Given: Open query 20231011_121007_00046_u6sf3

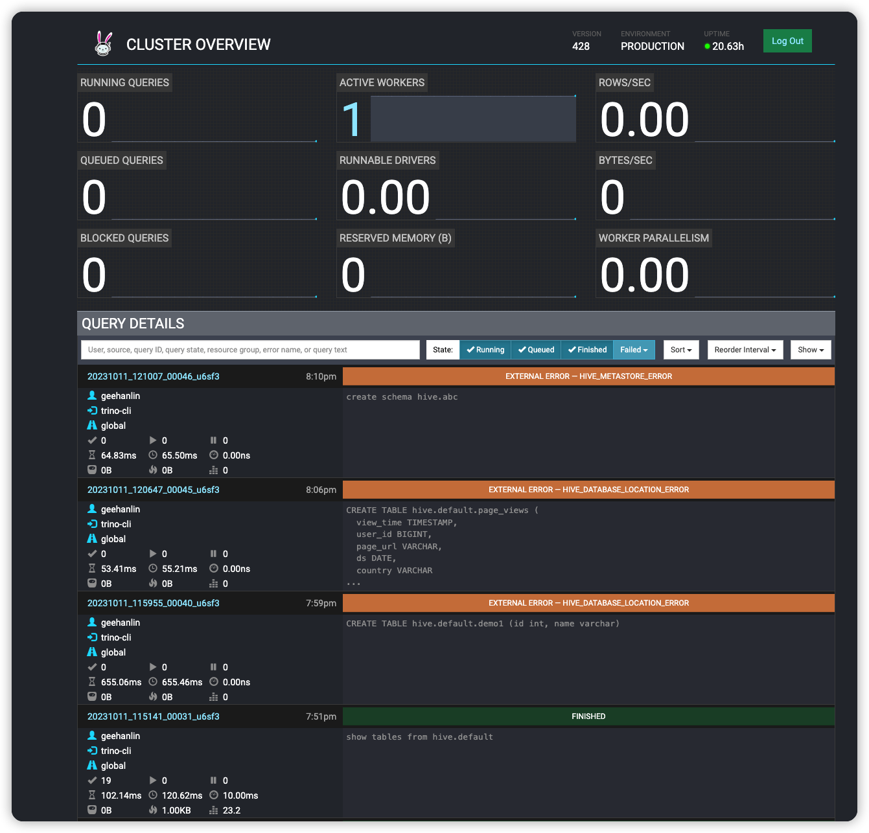Looking at the screenshot, I should [154, 376].
